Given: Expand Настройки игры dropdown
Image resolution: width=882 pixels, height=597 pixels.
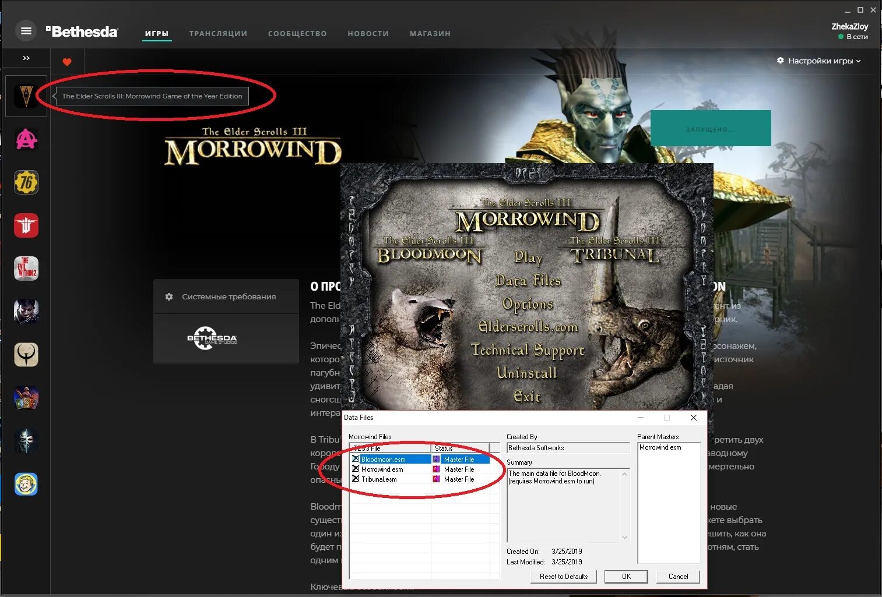Looking at the screenshot, I should (818, 61).
